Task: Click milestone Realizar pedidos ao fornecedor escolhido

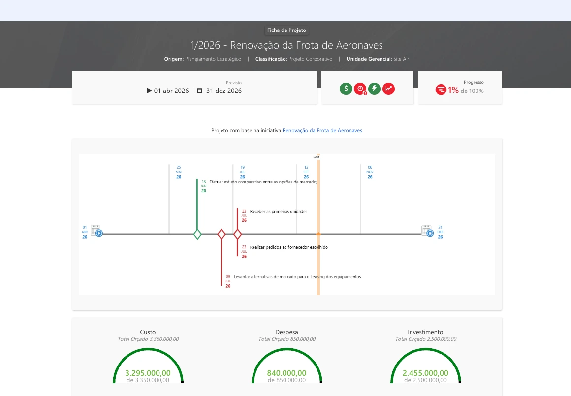Action: click(x=289, y=247)
